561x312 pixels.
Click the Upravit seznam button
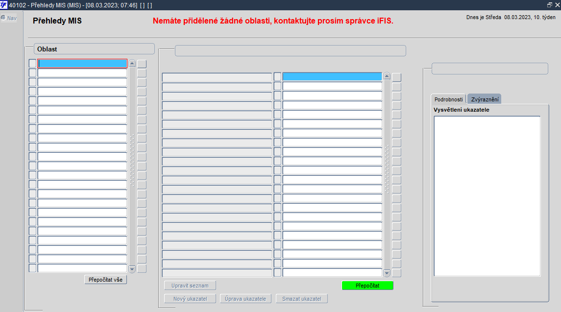[x=190, y=286]
